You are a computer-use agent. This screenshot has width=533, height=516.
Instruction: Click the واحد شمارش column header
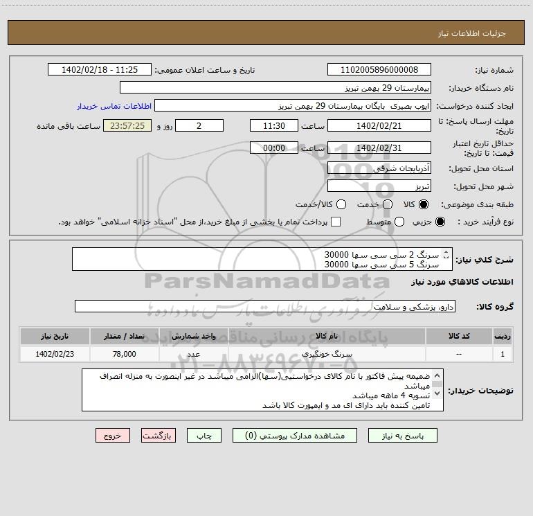pos(193,336)
